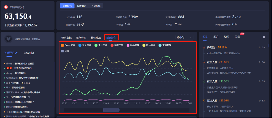Click the edit pencil beside 关键评论
The width and height of the screenshot is (272, 118).
(17, 53)
